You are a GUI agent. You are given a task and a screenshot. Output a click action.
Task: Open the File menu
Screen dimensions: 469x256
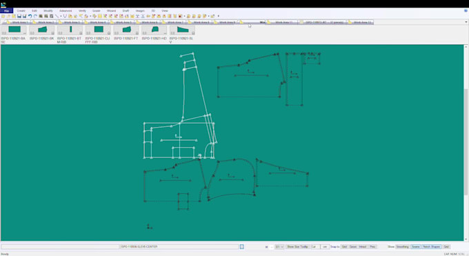pyautogui.click(x=6, y=11)
